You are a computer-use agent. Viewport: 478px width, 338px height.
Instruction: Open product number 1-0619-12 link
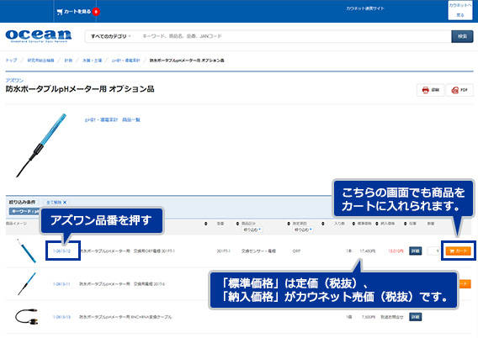(61, 251)
